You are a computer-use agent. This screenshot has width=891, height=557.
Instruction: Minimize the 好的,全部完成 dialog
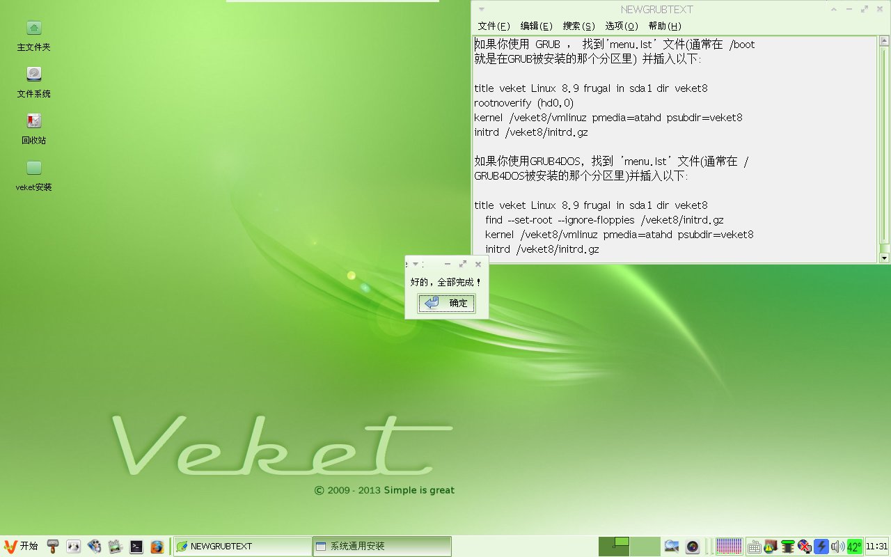point(448,265)
